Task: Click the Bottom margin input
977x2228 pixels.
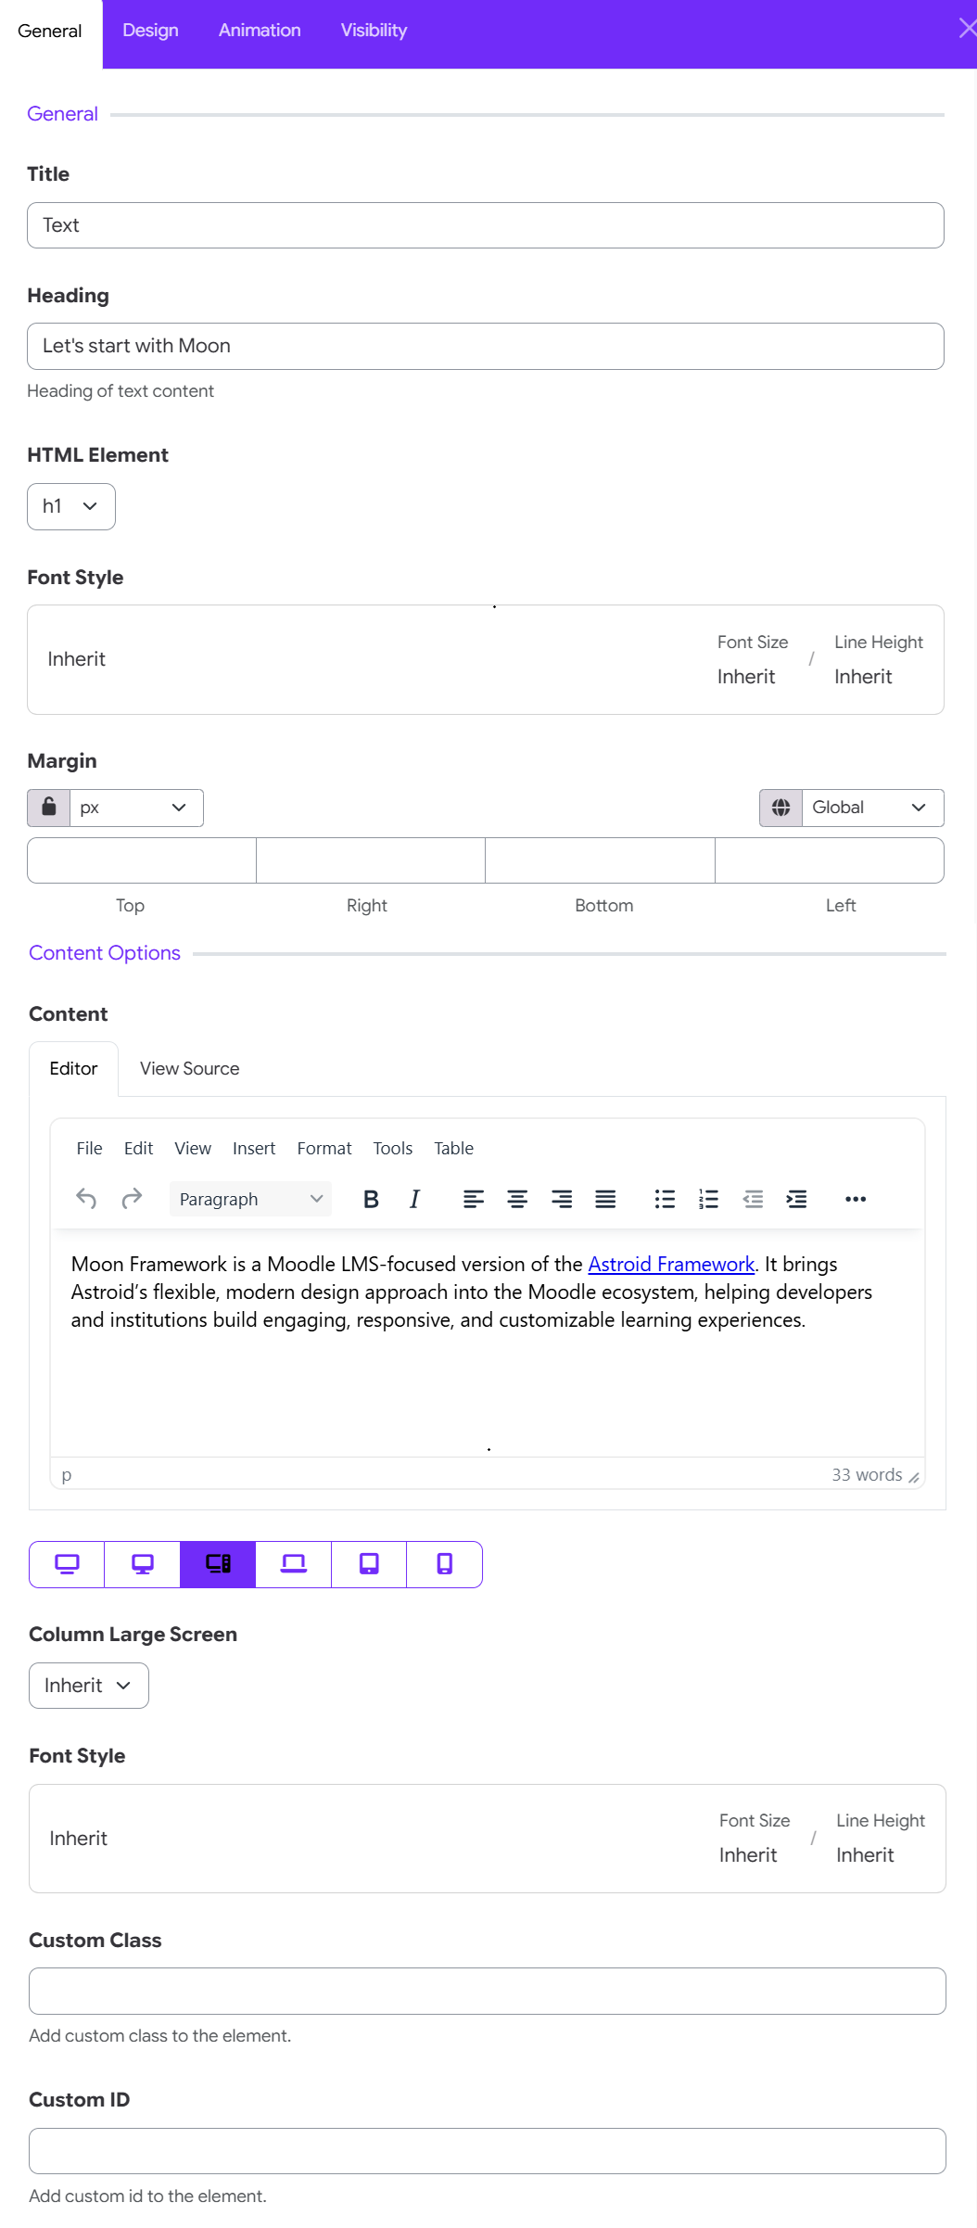Action: click(x=601, y=860)
